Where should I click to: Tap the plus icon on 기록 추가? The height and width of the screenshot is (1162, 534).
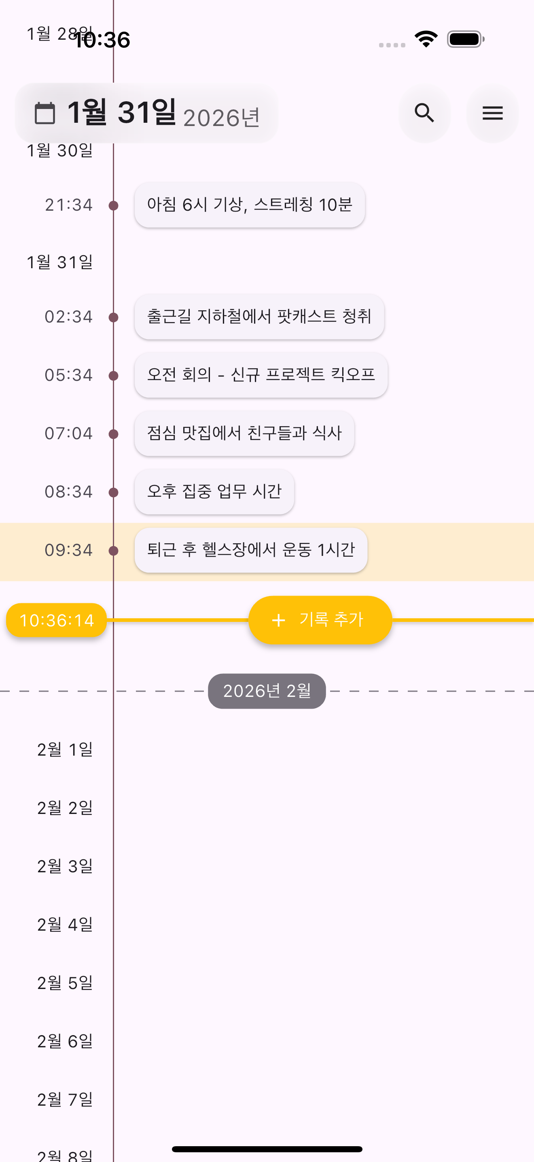pos(279,620)
